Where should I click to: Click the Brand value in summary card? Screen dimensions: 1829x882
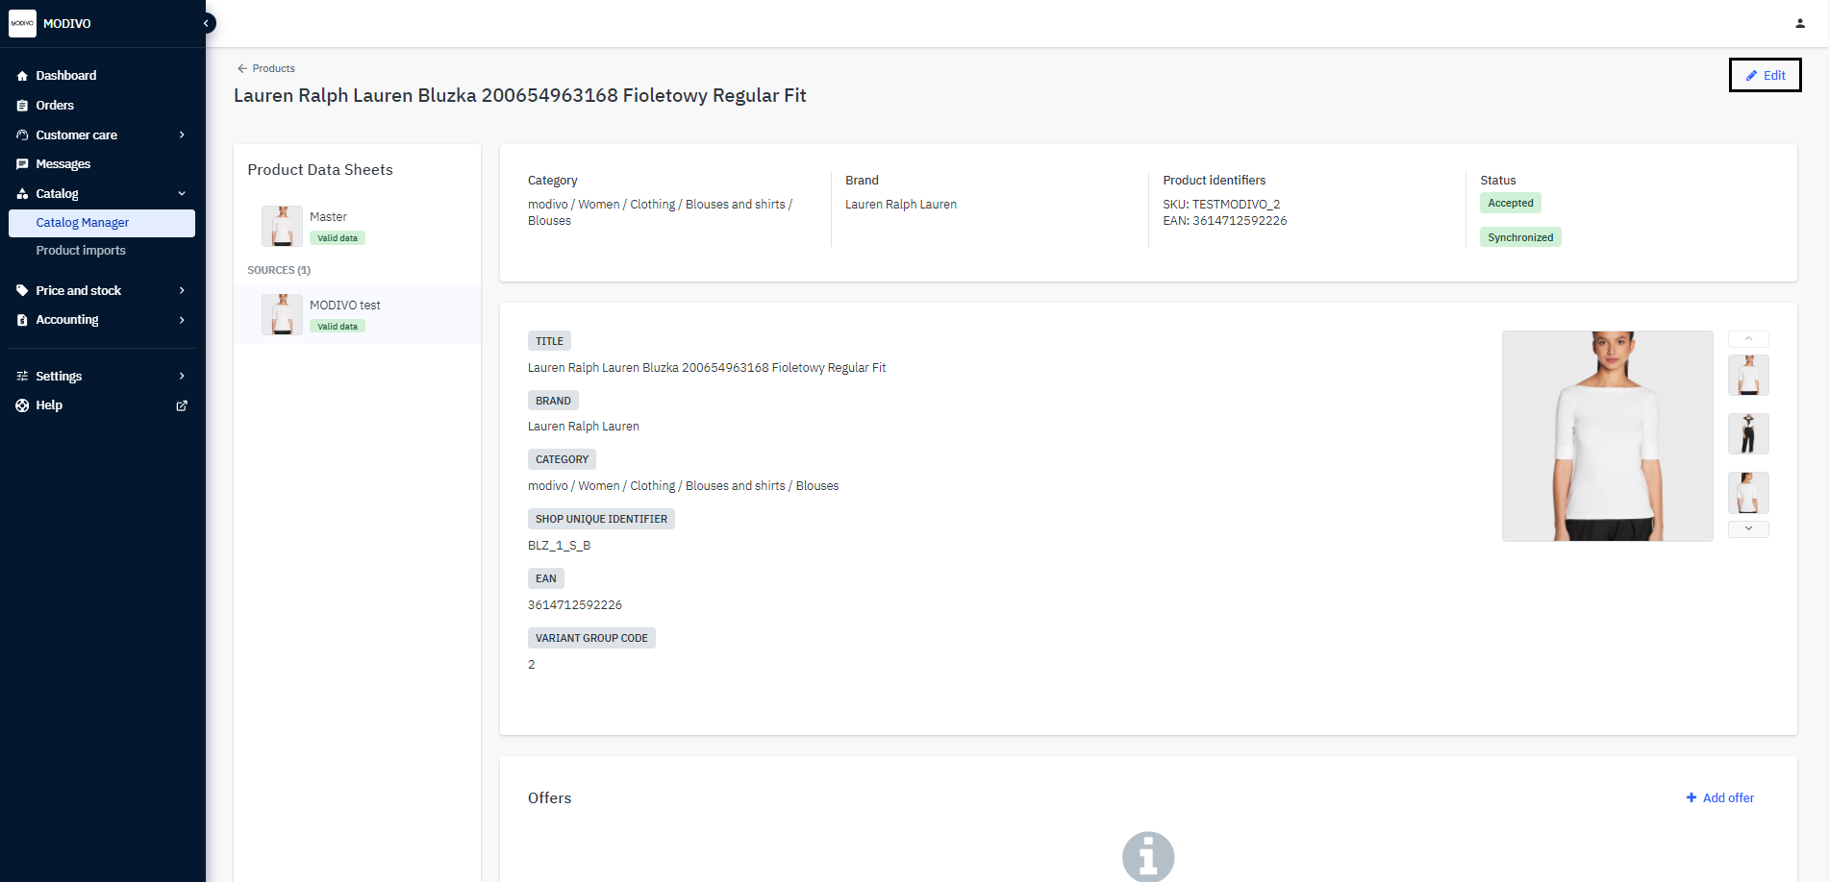pyautogui.click(x=901, y=205)
